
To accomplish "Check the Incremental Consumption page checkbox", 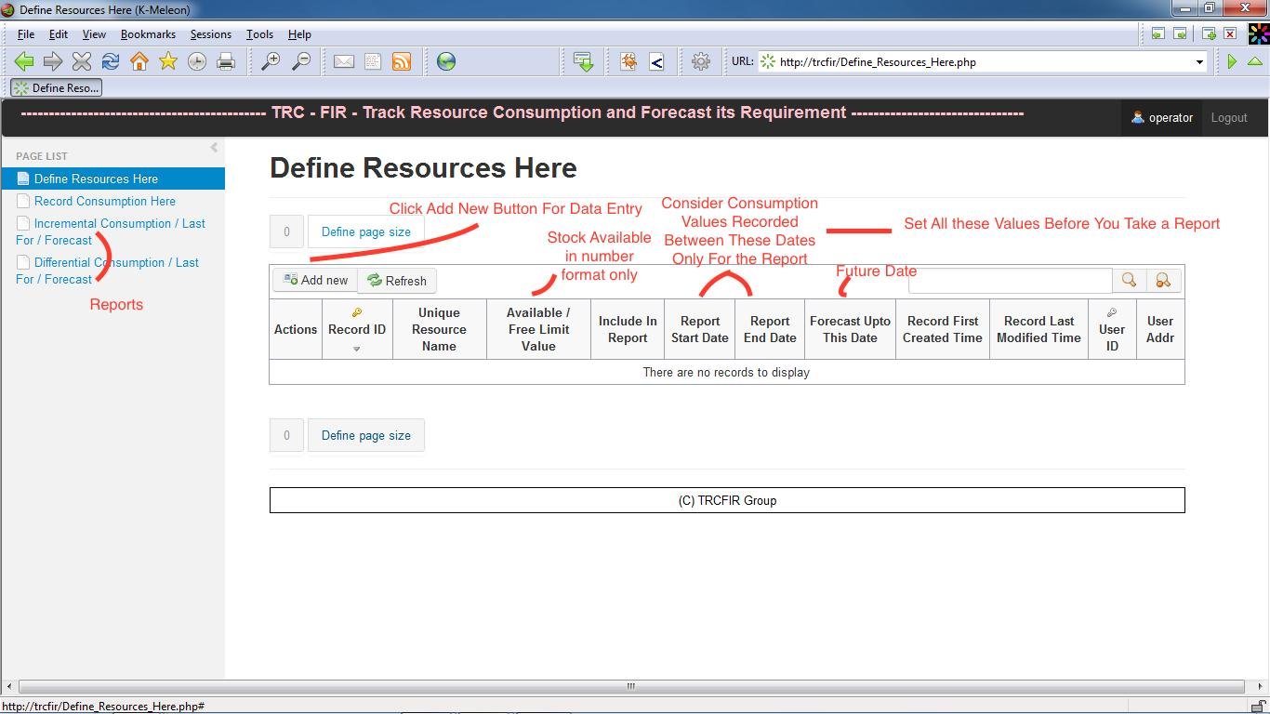I will (x=23, y=223).
